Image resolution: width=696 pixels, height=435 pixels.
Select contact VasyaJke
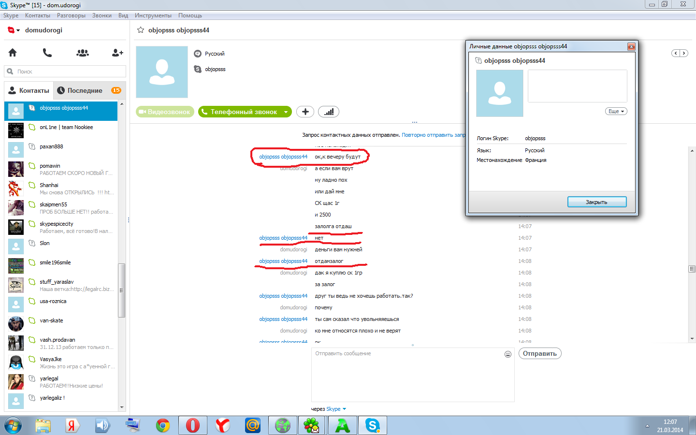click(61, 362)
